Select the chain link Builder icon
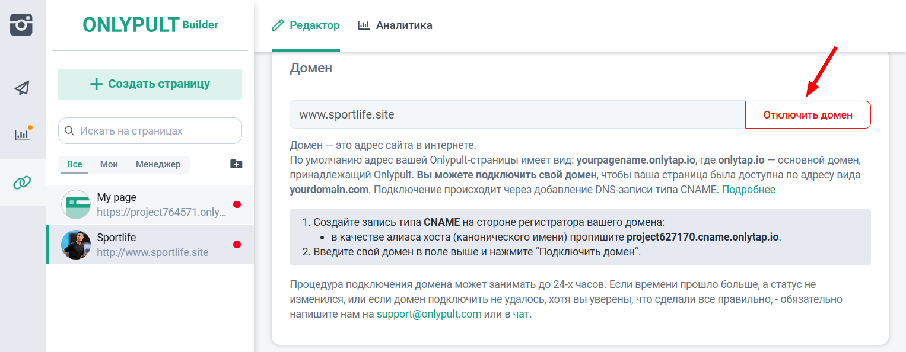 [x=22, y=183]
